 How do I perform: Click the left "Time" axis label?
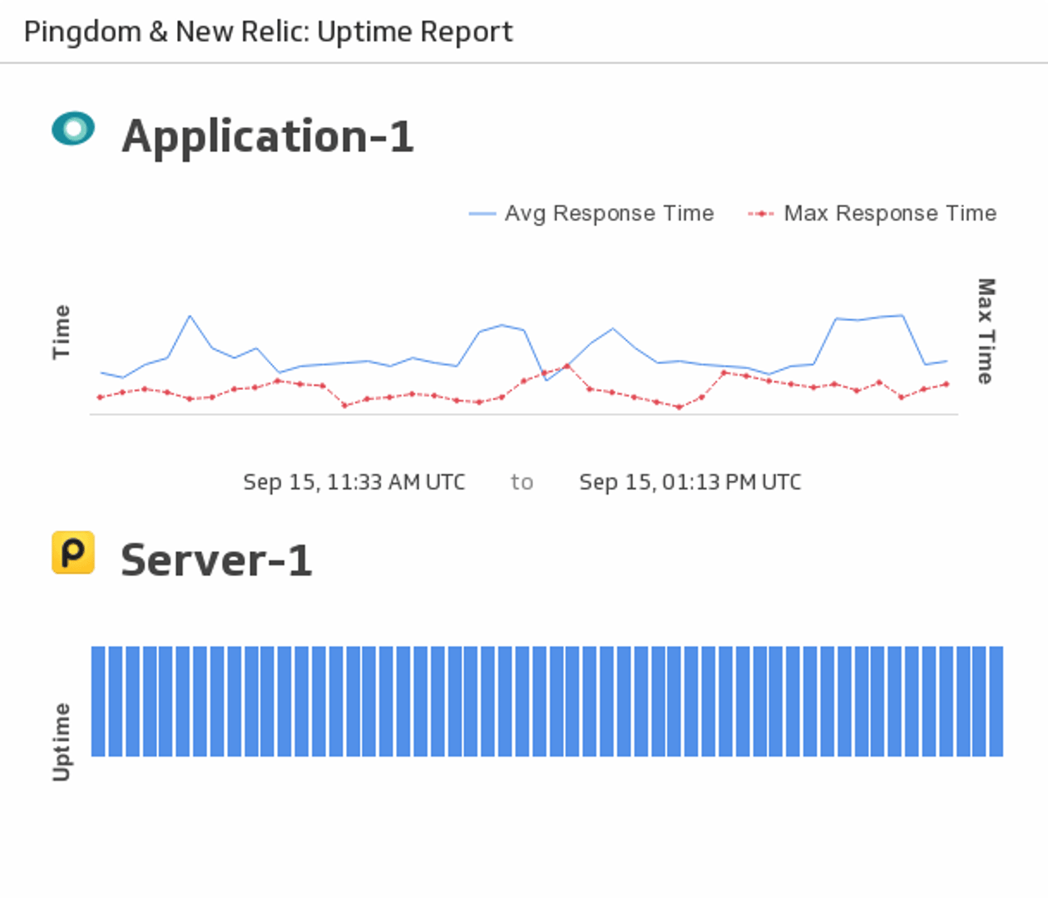coord(62,332)
